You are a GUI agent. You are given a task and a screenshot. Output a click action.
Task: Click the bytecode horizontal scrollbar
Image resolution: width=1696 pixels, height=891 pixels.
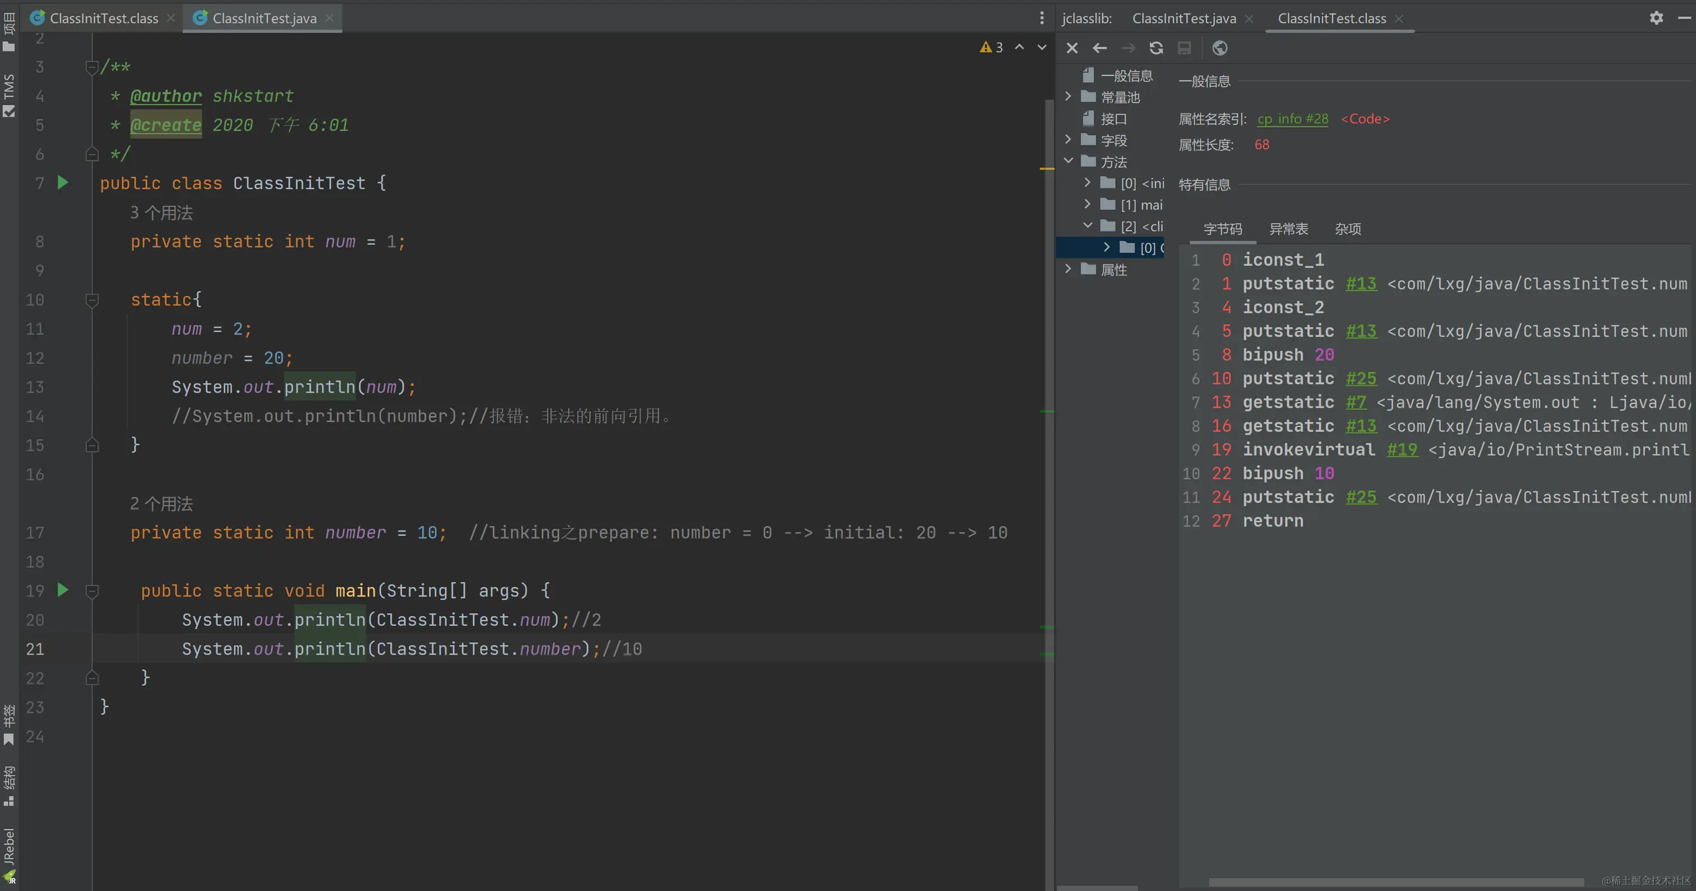[x=1396, y=882]
